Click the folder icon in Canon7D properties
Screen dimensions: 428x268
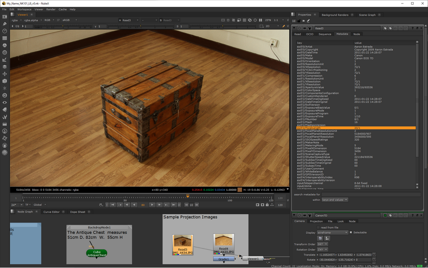320,238
